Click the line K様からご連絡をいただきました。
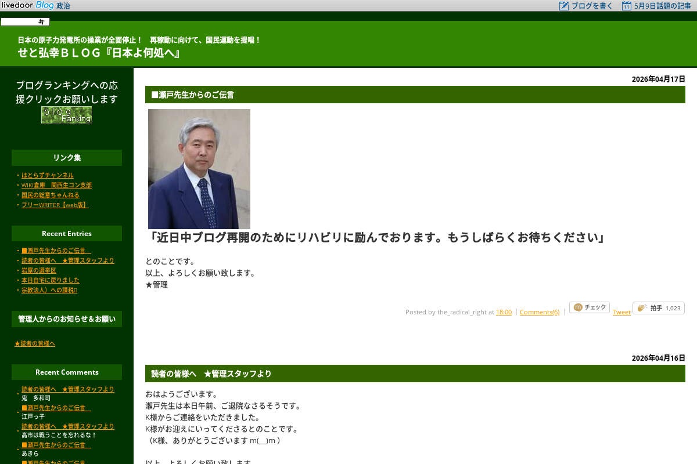697x464 pixels. click(x=203, y=418)
